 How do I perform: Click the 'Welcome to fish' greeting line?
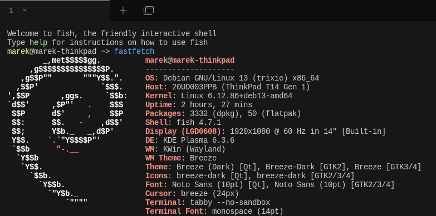tap(112, 34)
